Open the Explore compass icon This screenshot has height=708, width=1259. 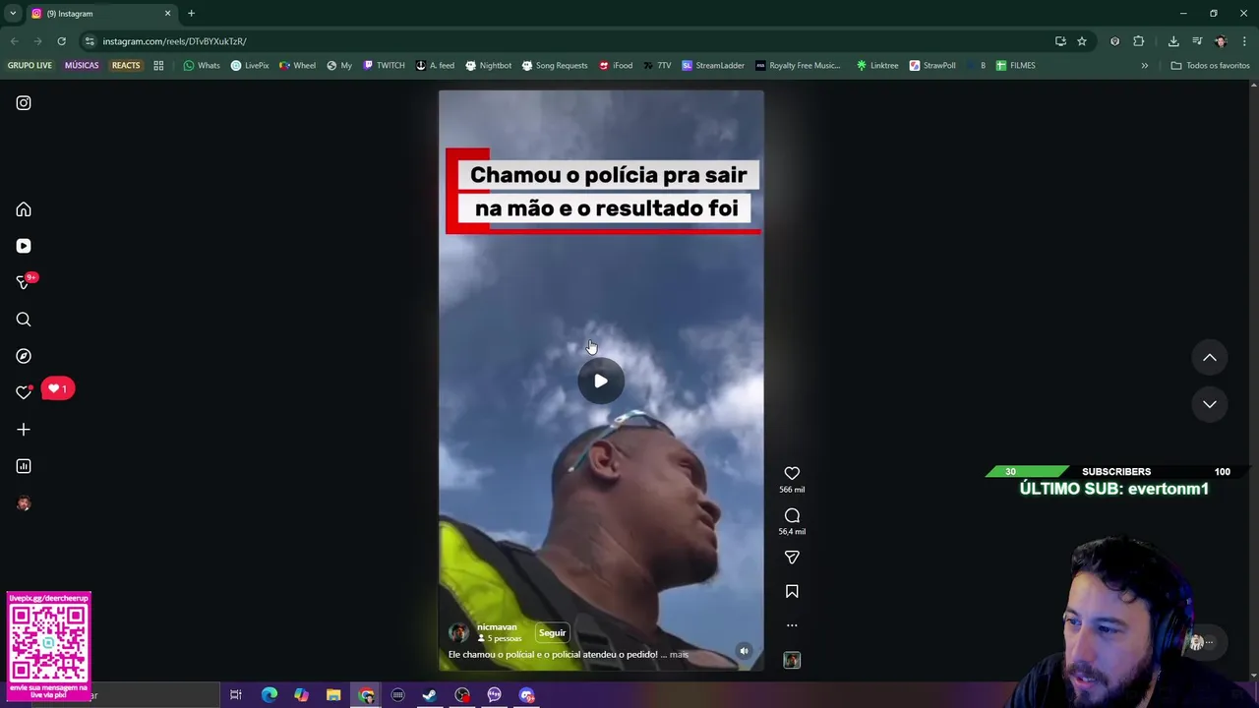coord(24,356)
